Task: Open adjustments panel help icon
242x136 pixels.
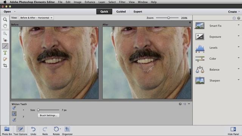Action: tap(239, 18)
